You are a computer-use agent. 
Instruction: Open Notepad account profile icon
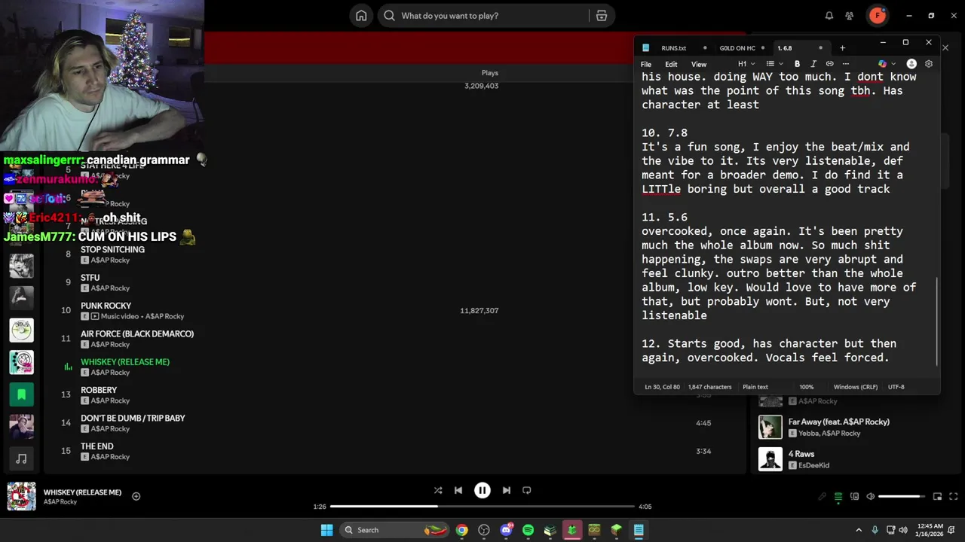(911, 64)
